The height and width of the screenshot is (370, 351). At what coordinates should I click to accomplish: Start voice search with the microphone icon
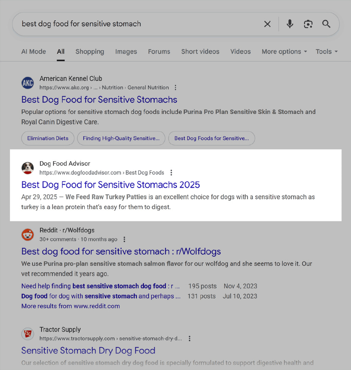290,24
